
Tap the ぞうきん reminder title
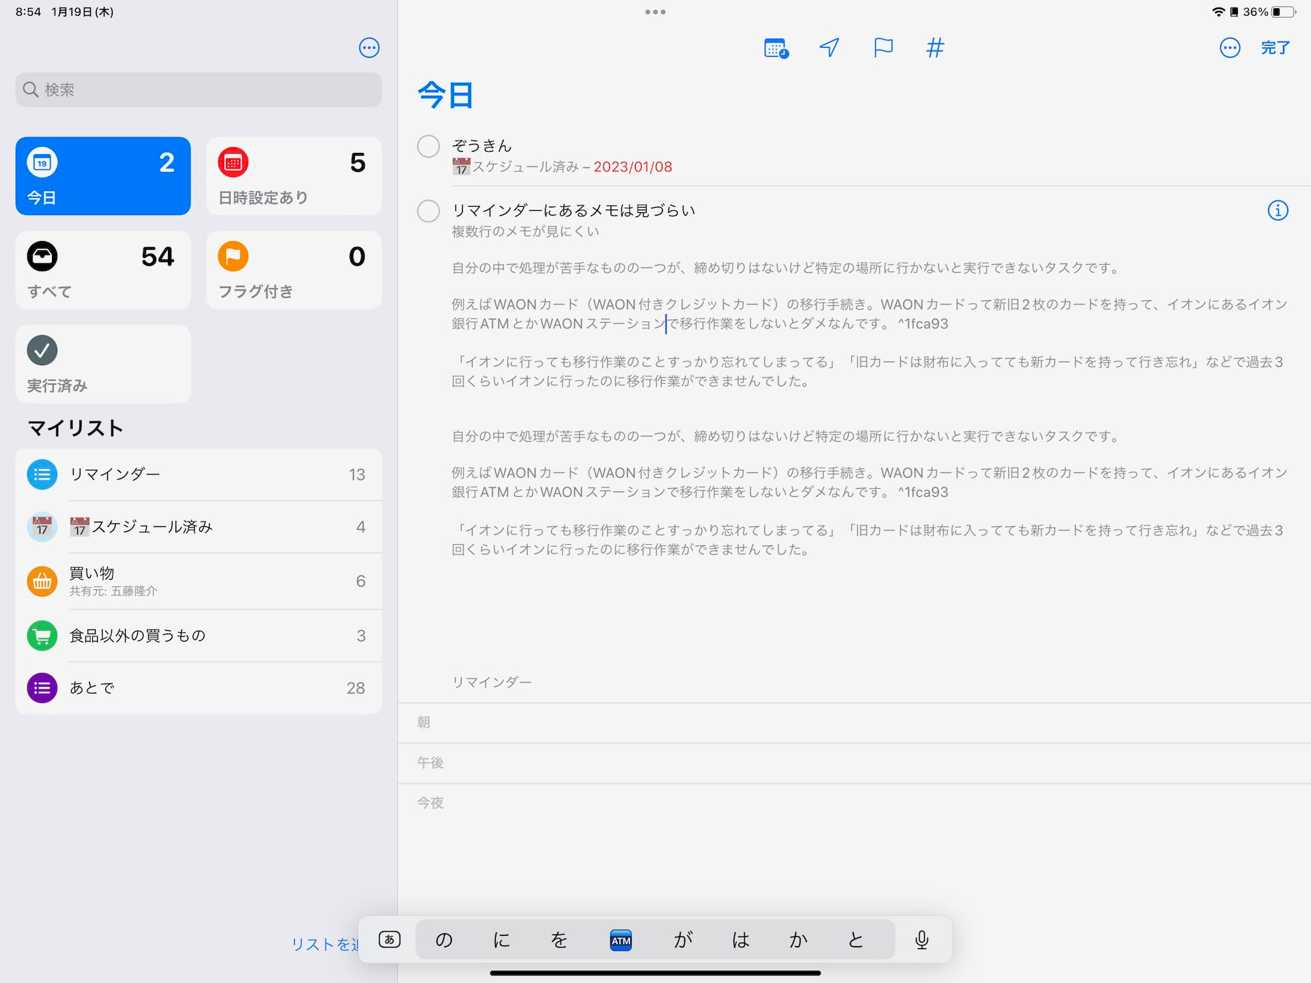coord(481,145)
